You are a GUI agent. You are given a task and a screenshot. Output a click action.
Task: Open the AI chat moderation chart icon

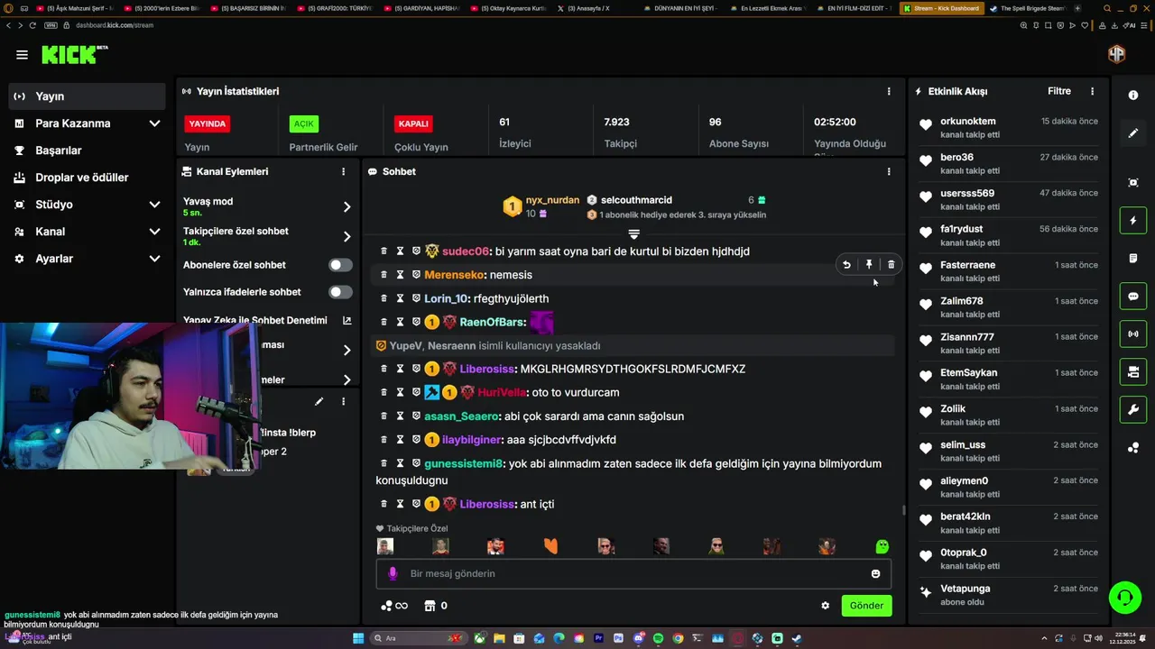(x=346, y=320)
